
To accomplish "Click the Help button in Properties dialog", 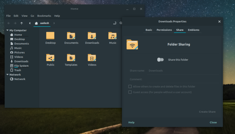I will click(131, 122).
